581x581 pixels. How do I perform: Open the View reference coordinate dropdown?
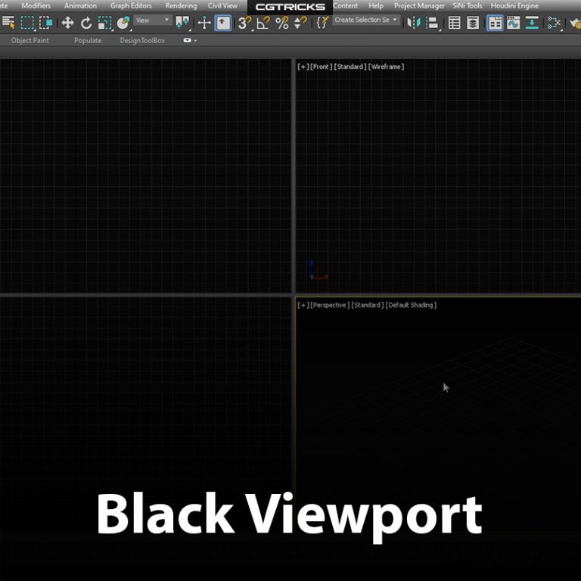tap(153, 20)
